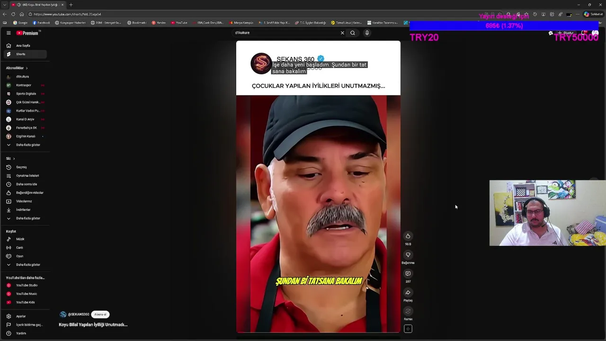This screenshot has width=606, height=341.
Task: Open Kurtlar Vadisi channel in subscriptions
Action: coord(25,111)
